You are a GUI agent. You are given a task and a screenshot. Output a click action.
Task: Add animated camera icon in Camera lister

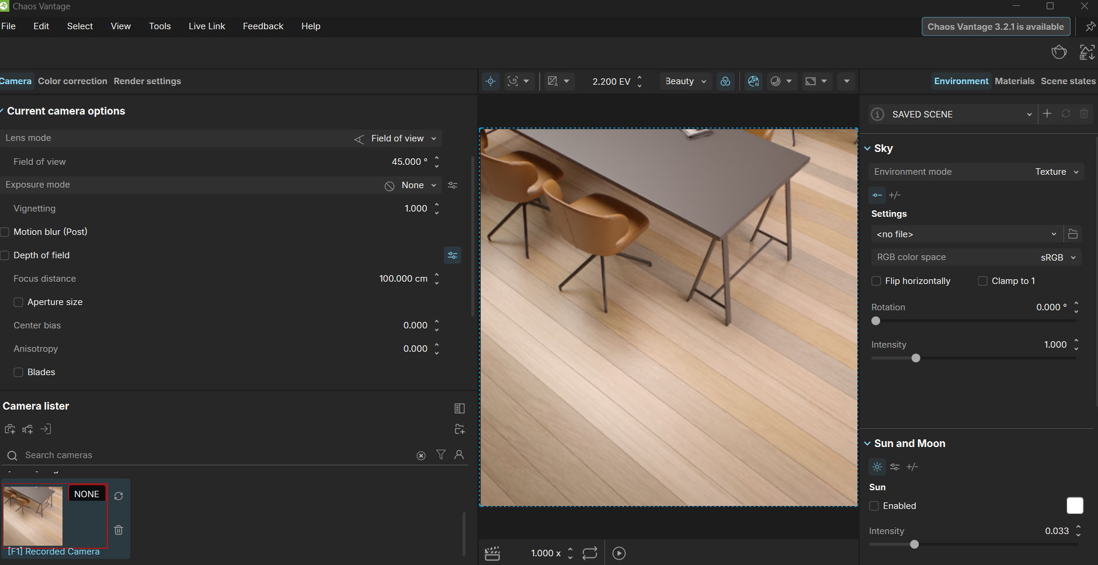27,429
